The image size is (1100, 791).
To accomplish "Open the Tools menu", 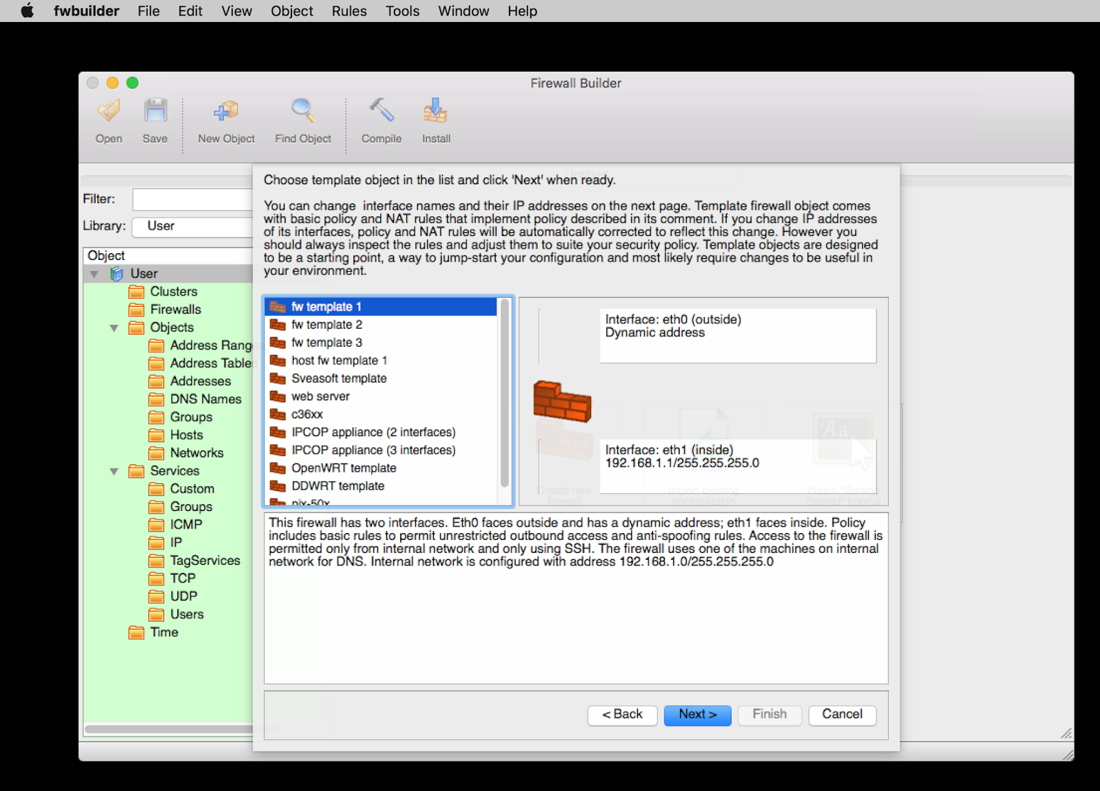I will [x=402, y=11].
